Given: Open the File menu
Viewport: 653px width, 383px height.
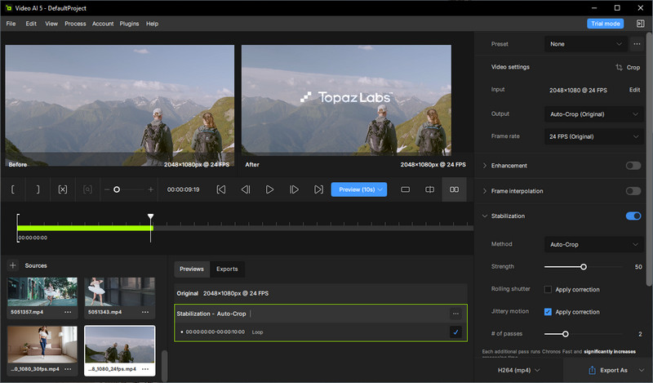Looking at the screenshot, I should click(x=11, y=24).
